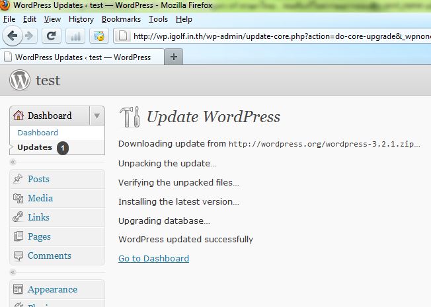Open the Updates submenu item

pyautogui.click(x=34, y=147)
